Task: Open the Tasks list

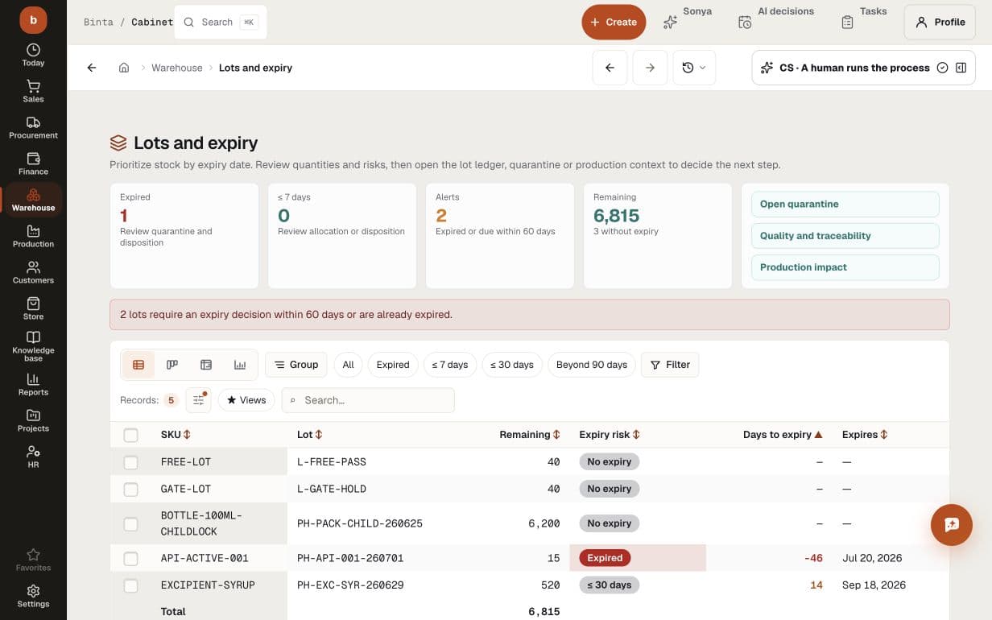Action: pyautogui.click(x=863, y=18)
